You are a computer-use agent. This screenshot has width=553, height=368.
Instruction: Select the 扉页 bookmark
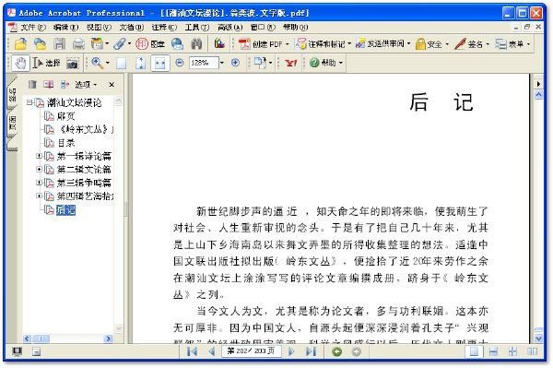click(x=66, y=115)
